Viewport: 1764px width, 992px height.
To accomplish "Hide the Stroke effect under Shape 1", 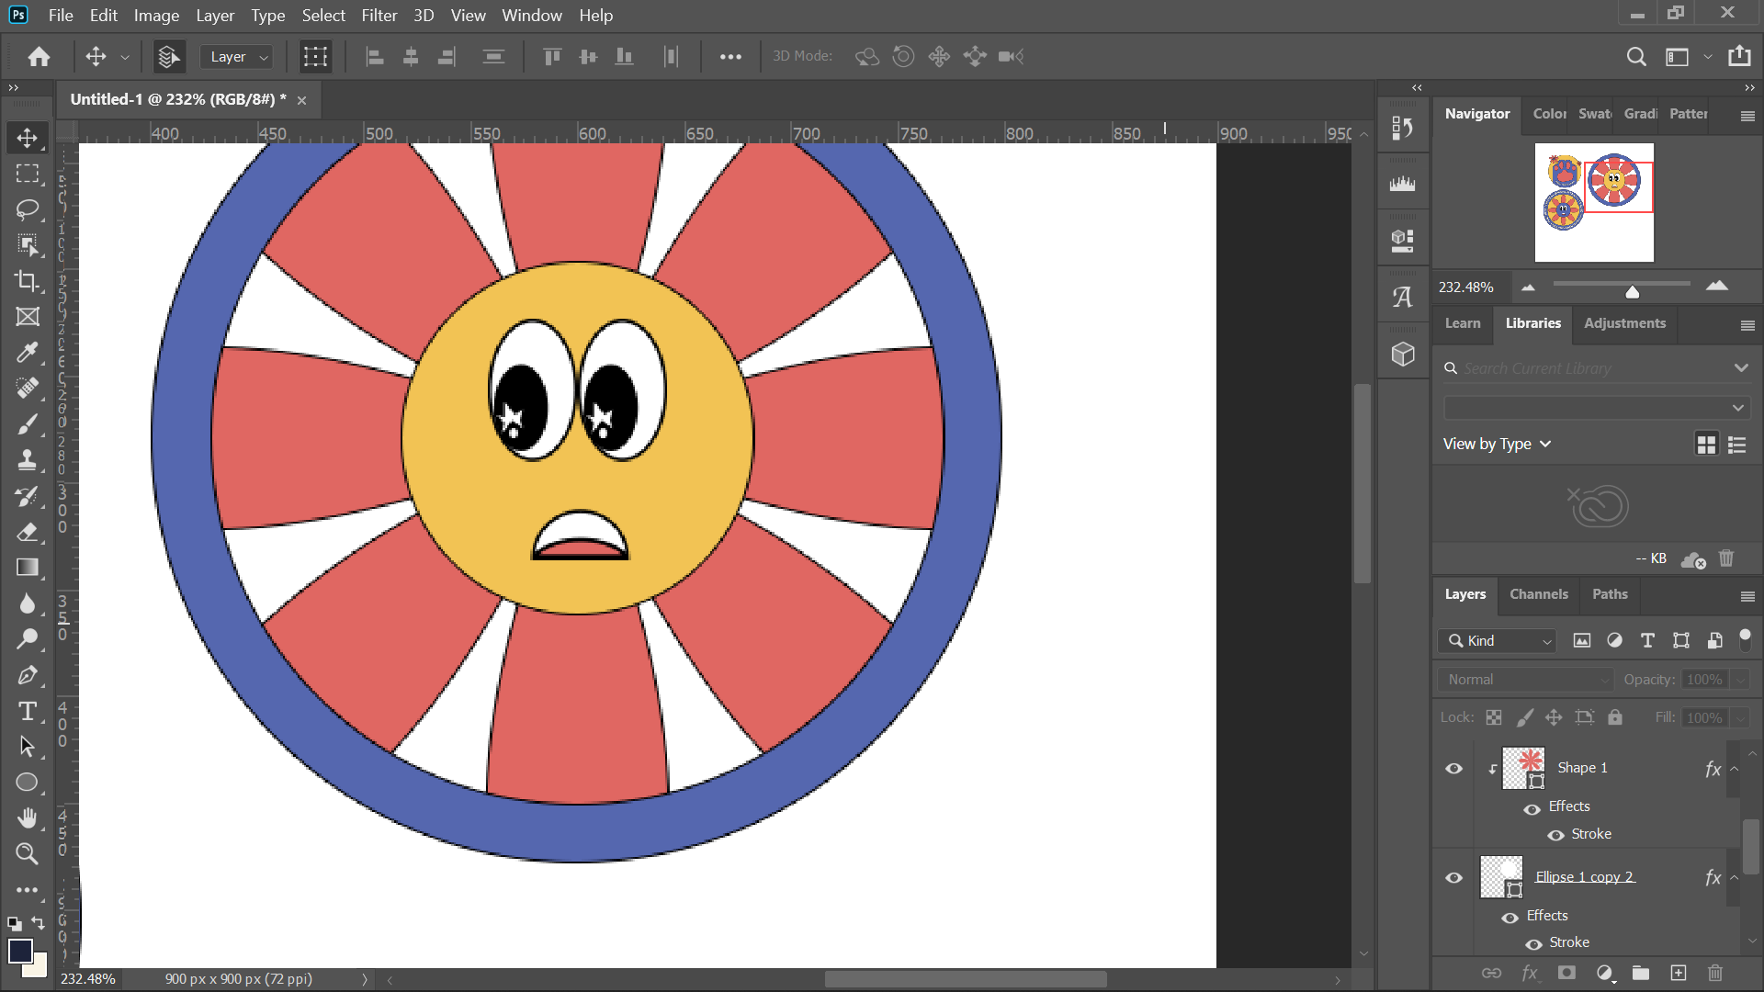I will [x=1555, y=835].
